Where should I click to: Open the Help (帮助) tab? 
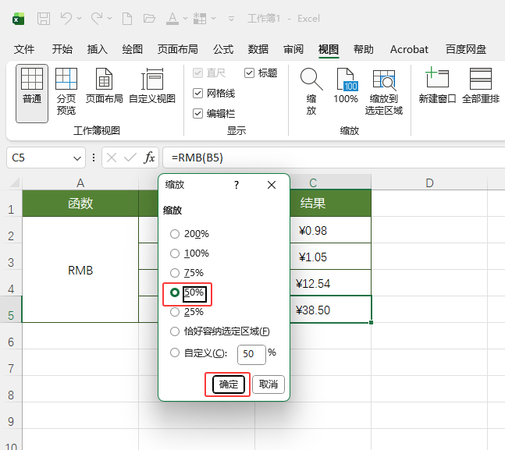click(363, 49)
